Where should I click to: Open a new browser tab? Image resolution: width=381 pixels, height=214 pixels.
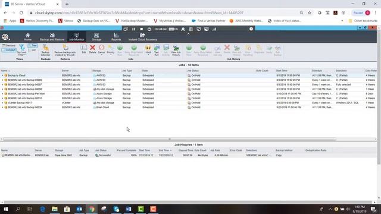tap(67, 4)
